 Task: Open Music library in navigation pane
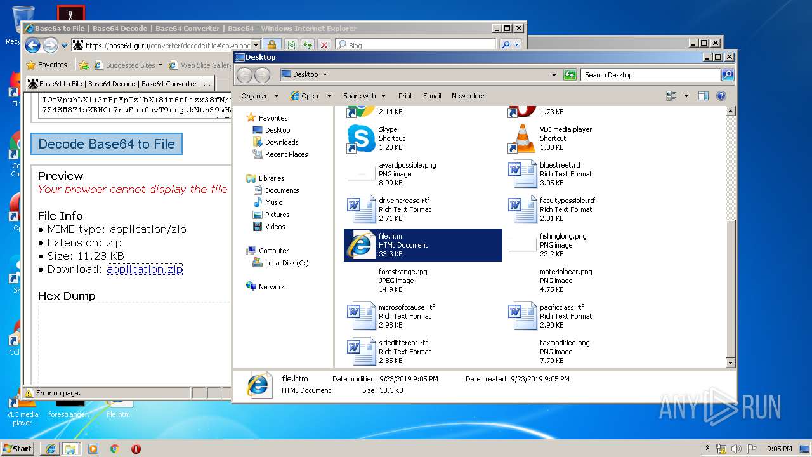[268, 202]
